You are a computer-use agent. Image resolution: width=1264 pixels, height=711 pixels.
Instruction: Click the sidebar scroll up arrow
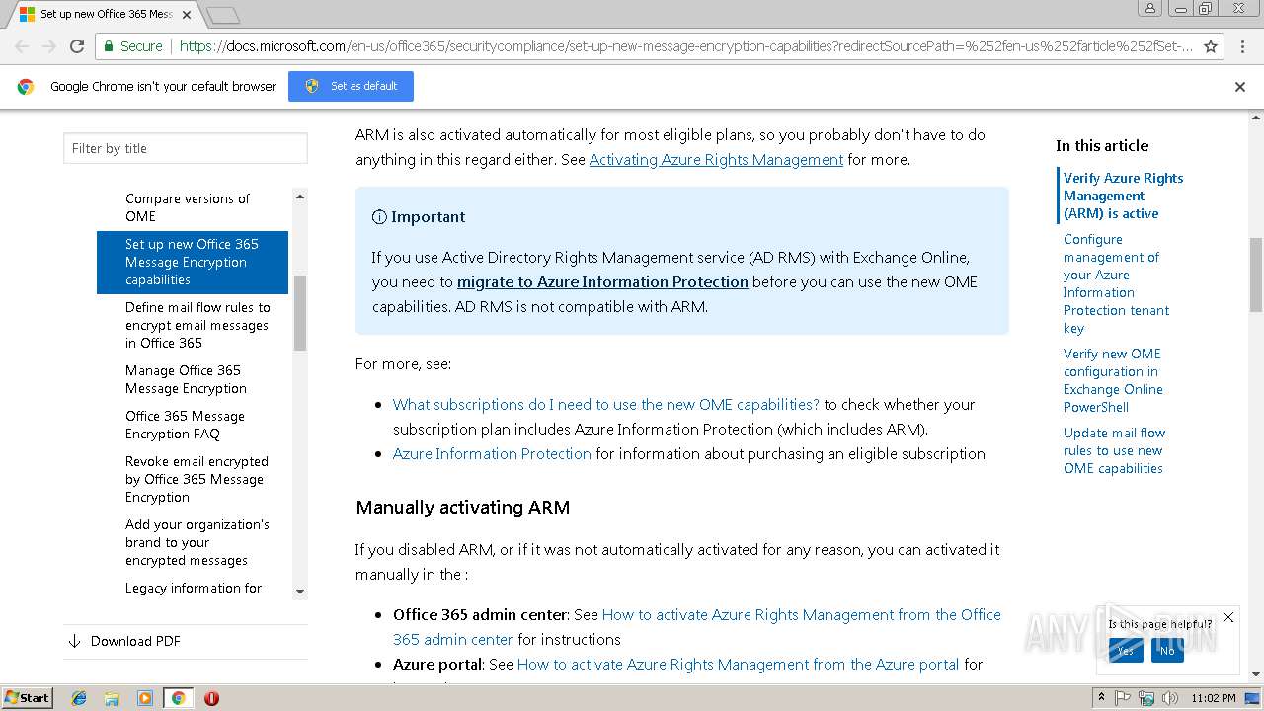300,197
